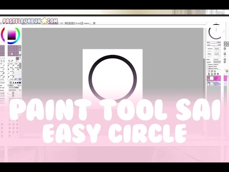Click the foreground color box
The width and height of the screenshot is (229, 172).
point(17,58)
